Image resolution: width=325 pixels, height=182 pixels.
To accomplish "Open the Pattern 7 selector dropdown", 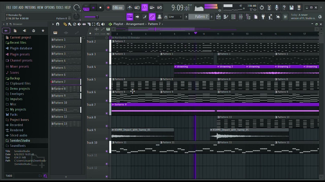I will pyautogui.click(x=201, y=17).
